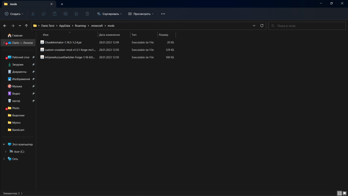Open Загрузки downloads folder
The image size is (348, 196).
coord(17,65)
